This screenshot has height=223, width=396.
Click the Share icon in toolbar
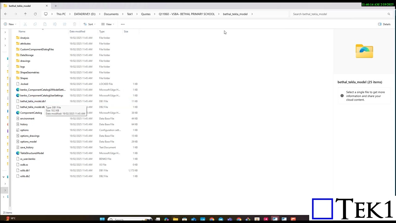pyautogui.click(x=65, y=24)
